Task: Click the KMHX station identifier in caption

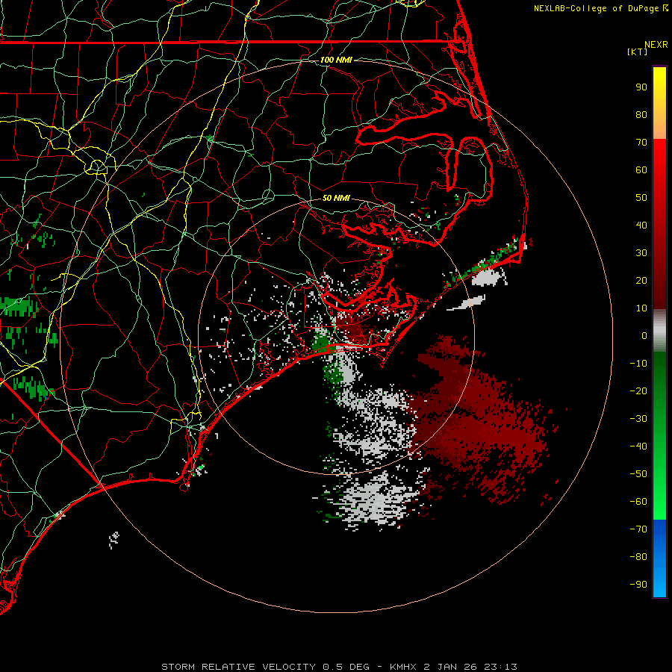Action: pos(405,667)
